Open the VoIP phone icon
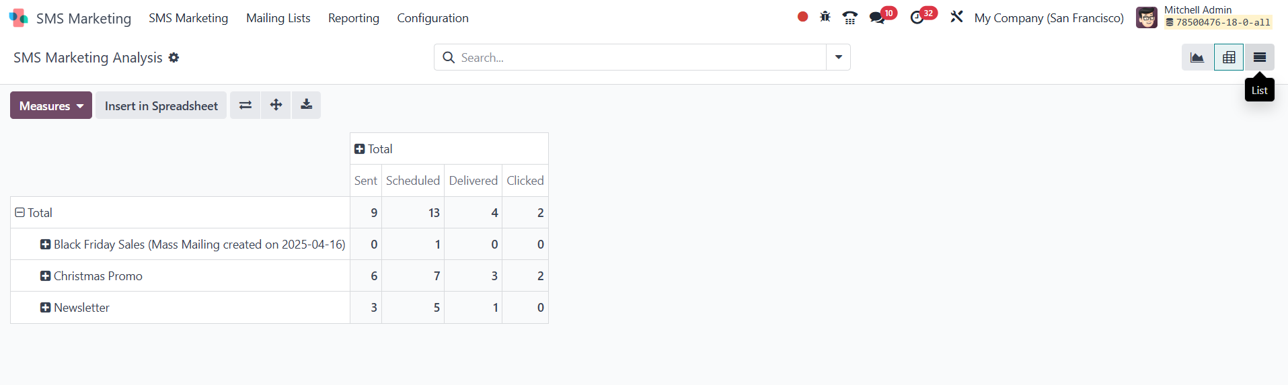 (850, 17)
